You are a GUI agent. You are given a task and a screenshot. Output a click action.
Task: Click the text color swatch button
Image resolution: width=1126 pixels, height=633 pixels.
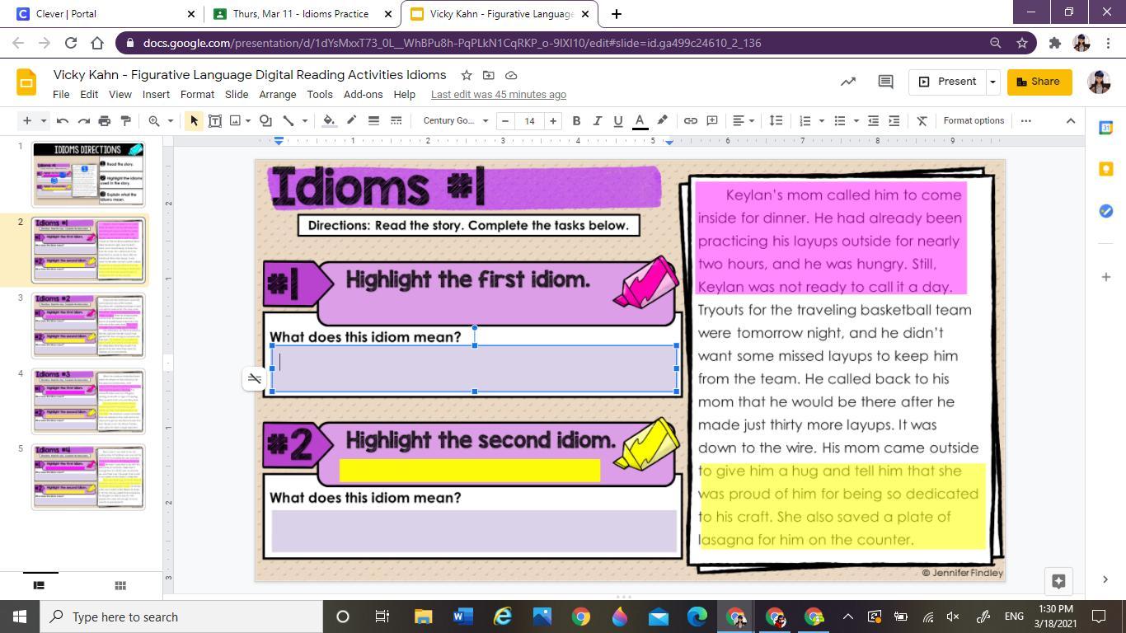[x=640, y=120]
